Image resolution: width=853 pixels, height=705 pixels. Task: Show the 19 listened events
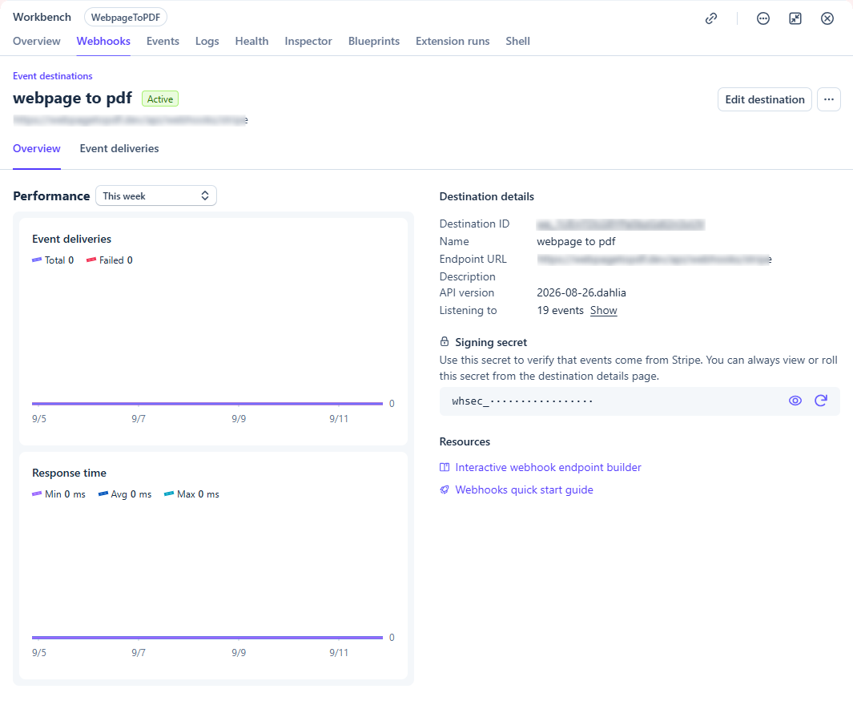click(603, 311)
